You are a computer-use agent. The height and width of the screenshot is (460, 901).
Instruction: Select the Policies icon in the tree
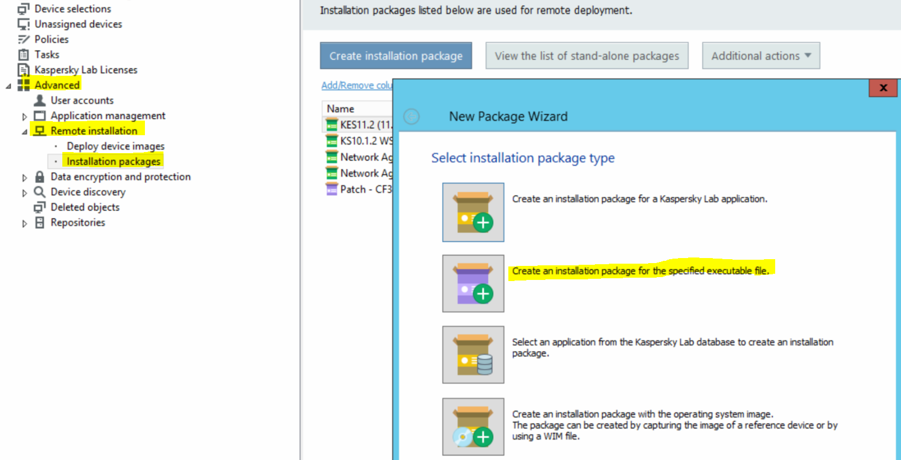tap(24, 39)
